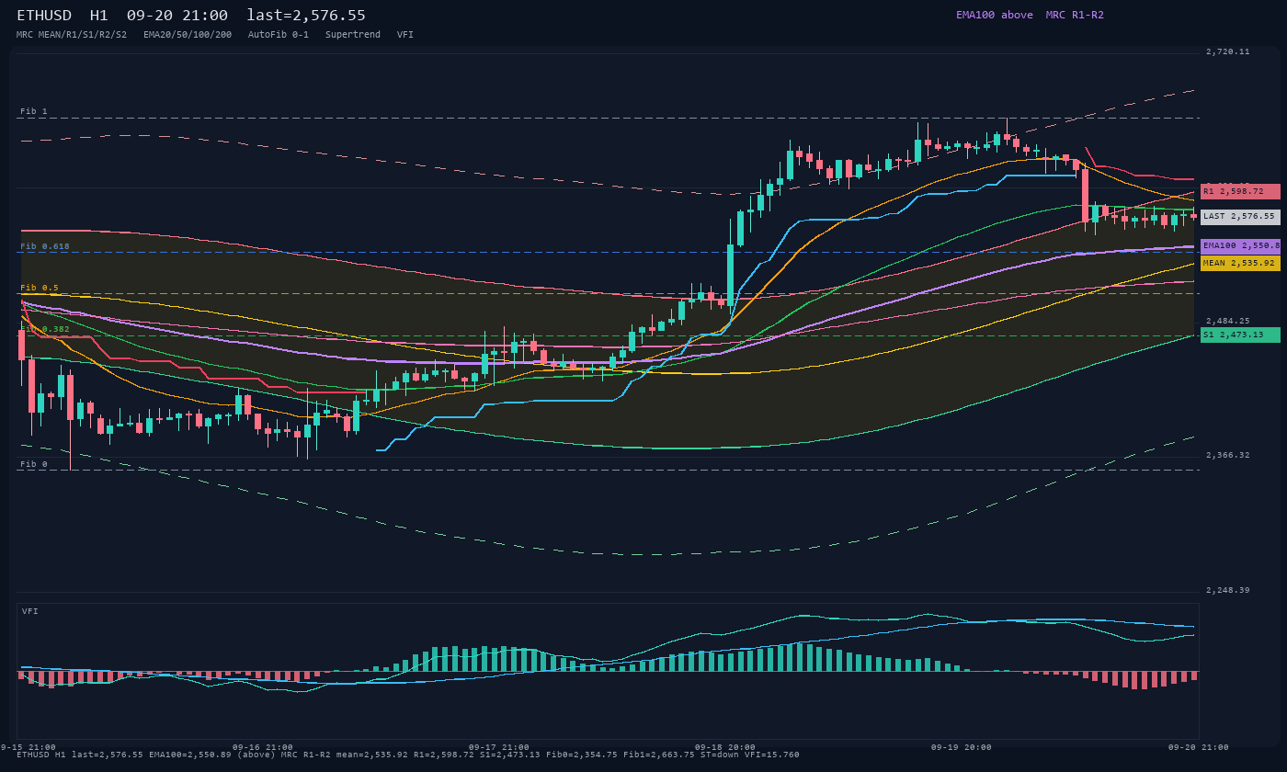Click the 2,484.25 price axis value
The image size is (1287, 772).
coord(1228,321)
